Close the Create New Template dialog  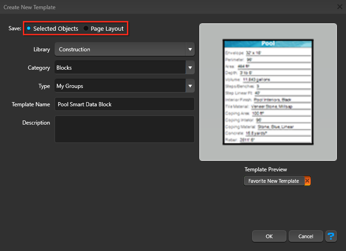[x=340, y=7]
